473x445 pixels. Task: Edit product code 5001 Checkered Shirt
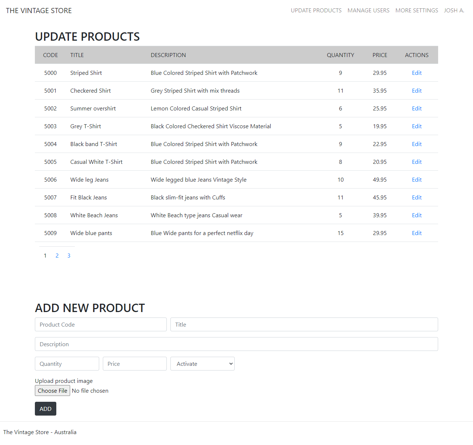coord(417,91)
